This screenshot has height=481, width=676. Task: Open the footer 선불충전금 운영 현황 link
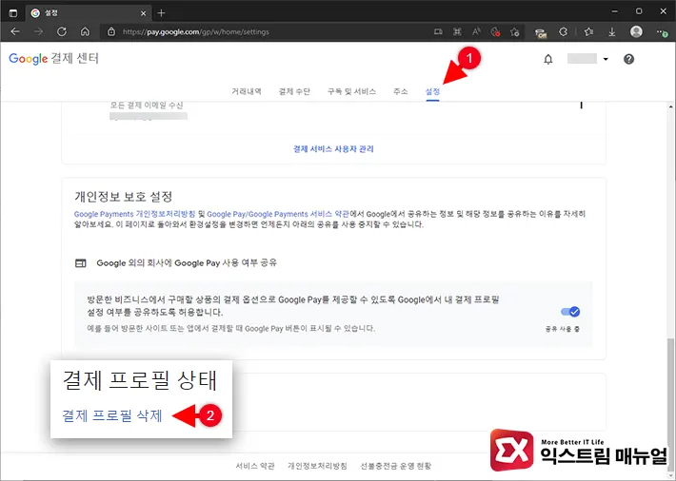click(396, 466)
